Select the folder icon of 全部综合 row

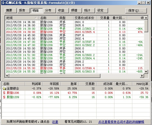pyautogui.click(x=4, y=88)
